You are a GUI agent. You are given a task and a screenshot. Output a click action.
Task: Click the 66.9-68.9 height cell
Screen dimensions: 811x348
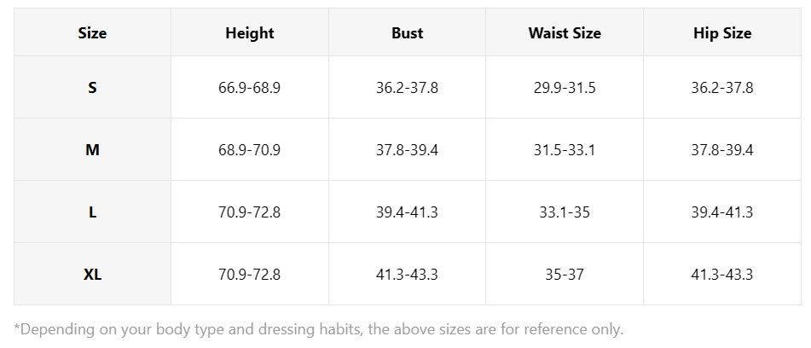click(250, 87)
